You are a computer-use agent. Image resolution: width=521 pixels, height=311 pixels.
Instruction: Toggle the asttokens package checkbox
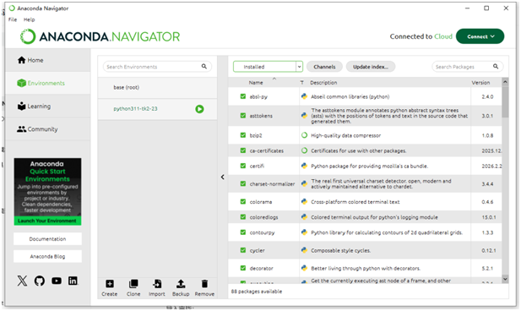pos(243,116)
